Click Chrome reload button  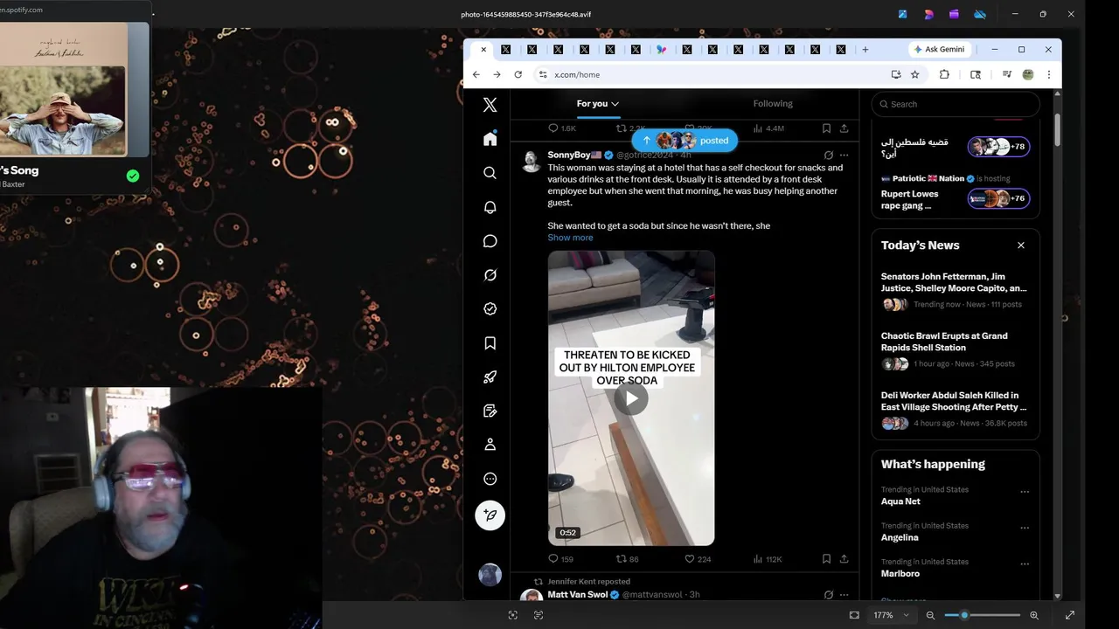518,74
